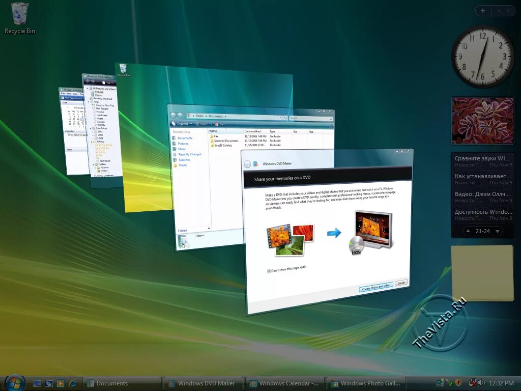Select Recently Imported in Photo Gallery
The width and height of the screenshot is (521, 391).
point(101,99)
